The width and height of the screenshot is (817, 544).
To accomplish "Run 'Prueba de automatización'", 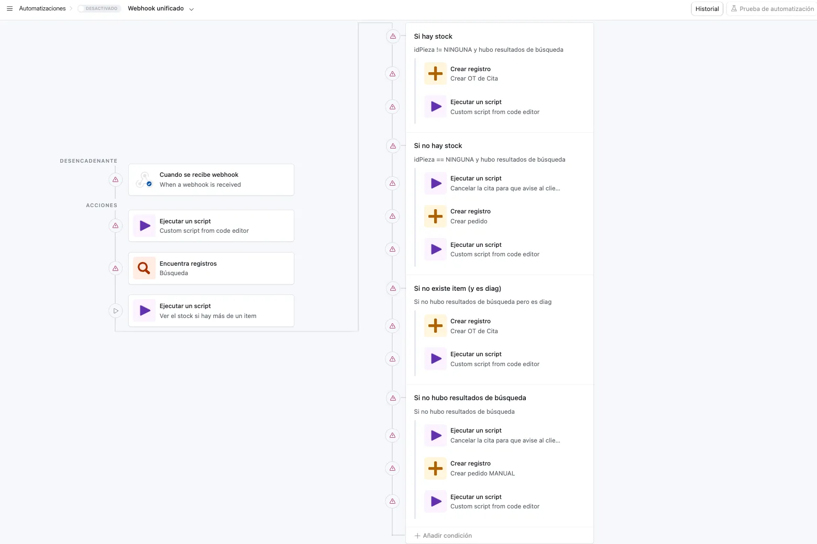I will (x=772, y=8).
